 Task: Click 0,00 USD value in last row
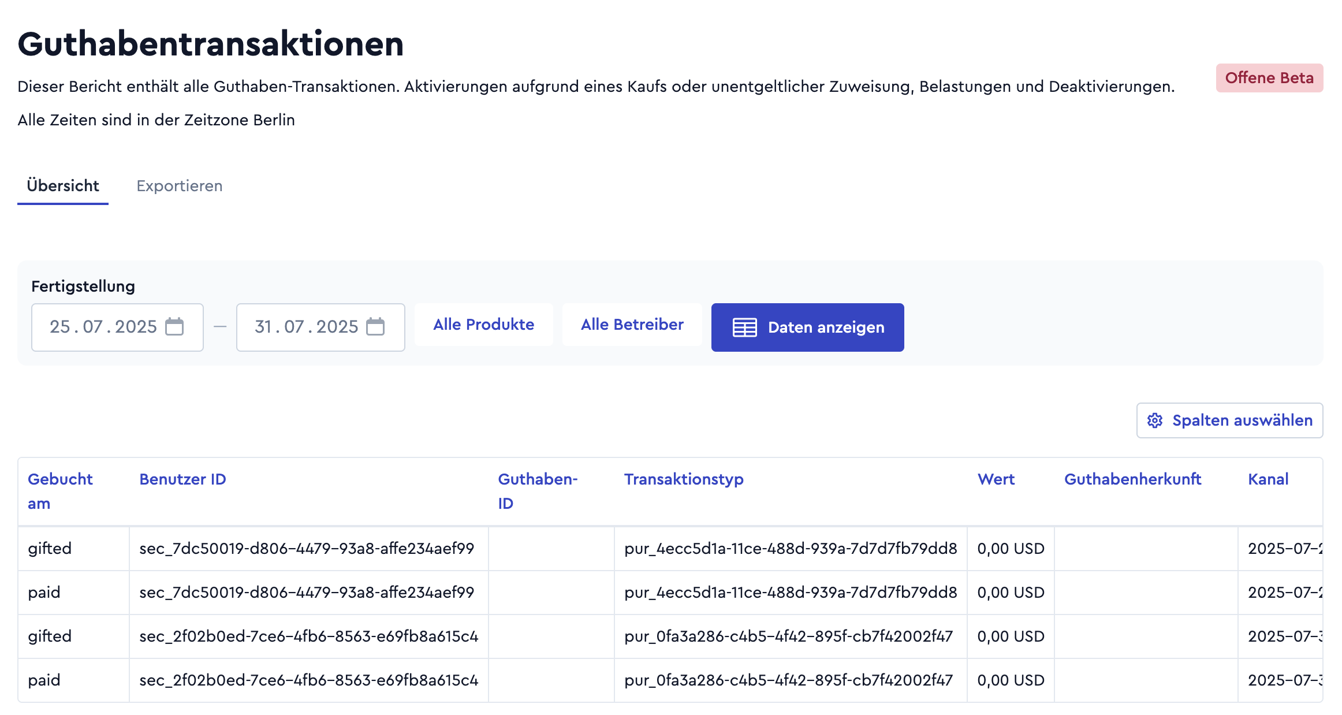pos(1011,680)
